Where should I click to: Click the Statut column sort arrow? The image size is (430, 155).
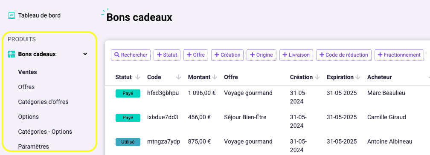tap(138, 77)
